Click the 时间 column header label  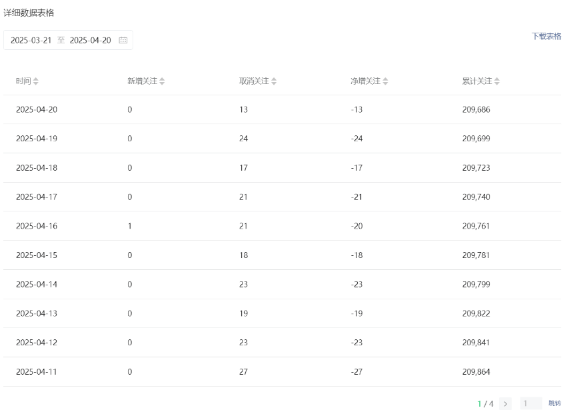pos(23,81)
